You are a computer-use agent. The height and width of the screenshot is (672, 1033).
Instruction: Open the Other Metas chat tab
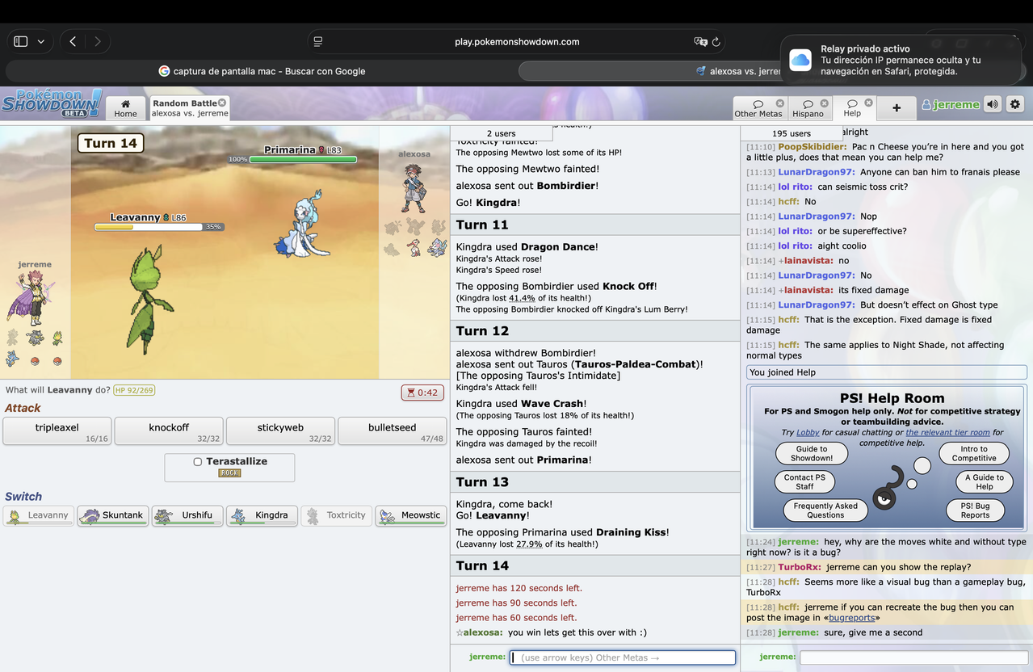pos(758,108)
